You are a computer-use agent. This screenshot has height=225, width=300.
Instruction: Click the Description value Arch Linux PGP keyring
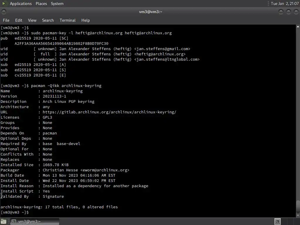point(69,102)
